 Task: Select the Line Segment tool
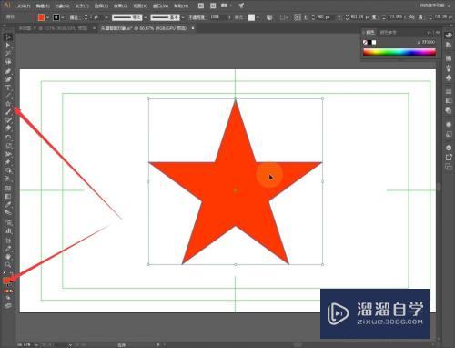point(8,96)
